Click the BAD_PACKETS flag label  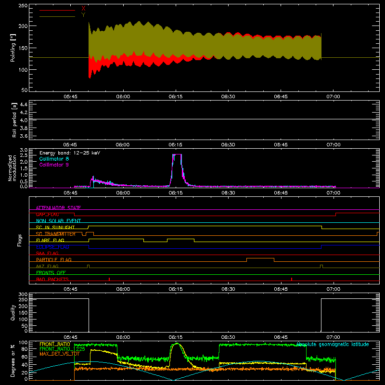coord(52,279)
